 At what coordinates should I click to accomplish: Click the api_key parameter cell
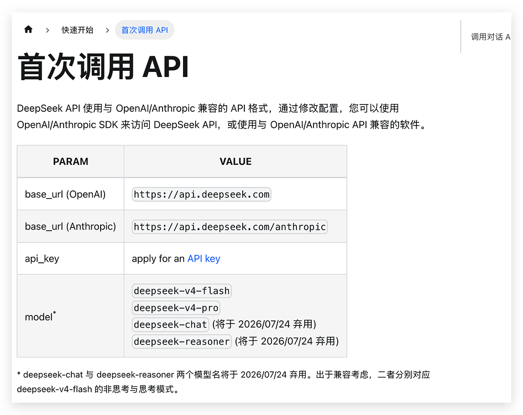coord(70,258)
